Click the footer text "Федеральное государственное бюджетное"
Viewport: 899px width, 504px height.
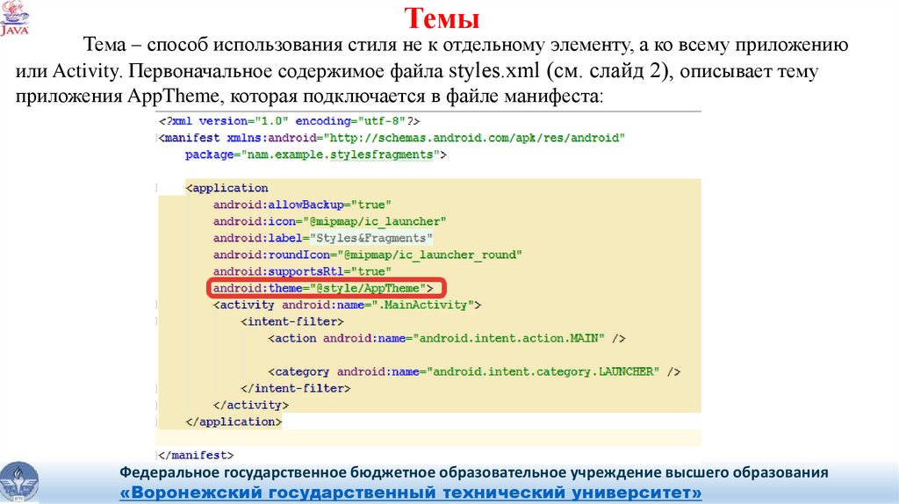(x=277, y=473)
